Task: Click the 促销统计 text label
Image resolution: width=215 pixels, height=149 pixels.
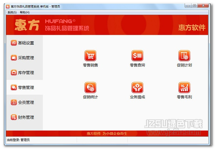Action: (x=90, y=97)
